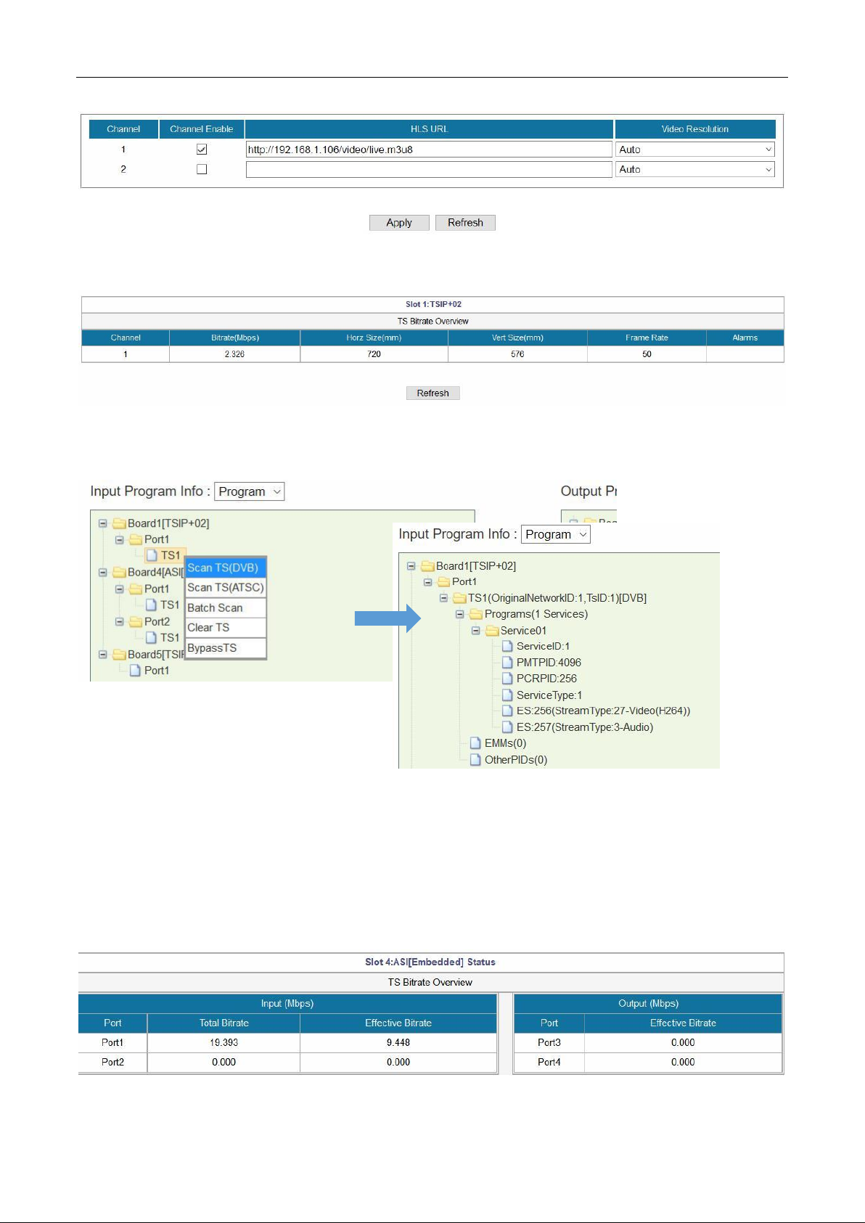Click the OtherPIDs(0) file icon

475,759
